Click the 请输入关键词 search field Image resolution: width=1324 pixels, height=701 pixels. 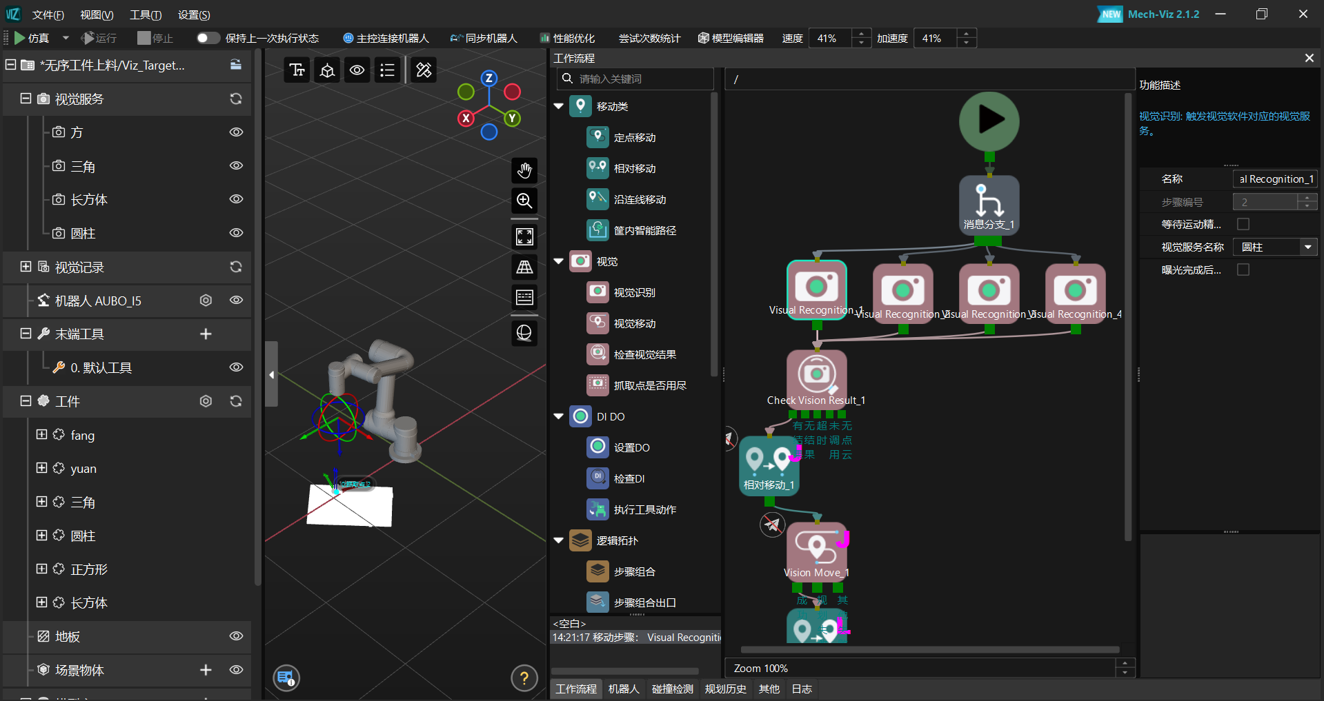pyautogui.click(x=642, y=79)
